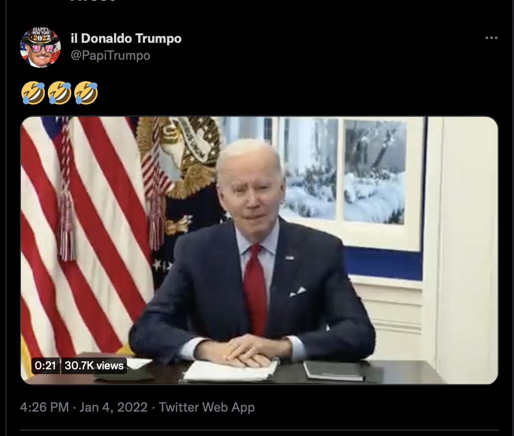Click the Jan 4, 2022 date

pyautogui.click(x=114, y=407)
